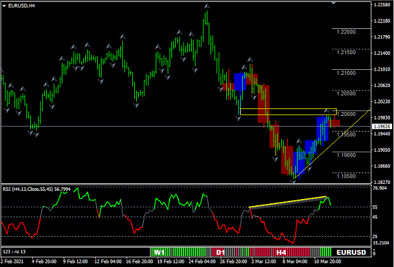
Task: Click the '16 Feb 20:00' time label
Action: [x=140, y=261]
